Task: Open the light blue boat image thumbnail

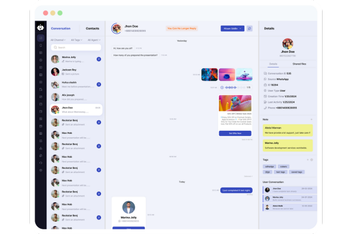Action: coord(244,74)
